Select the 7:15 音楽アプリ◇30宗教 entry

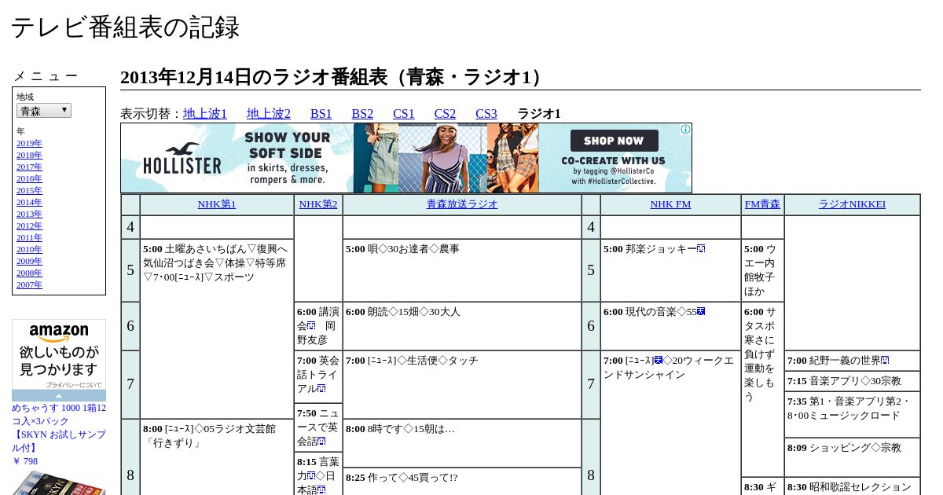(x=852, y=381)
